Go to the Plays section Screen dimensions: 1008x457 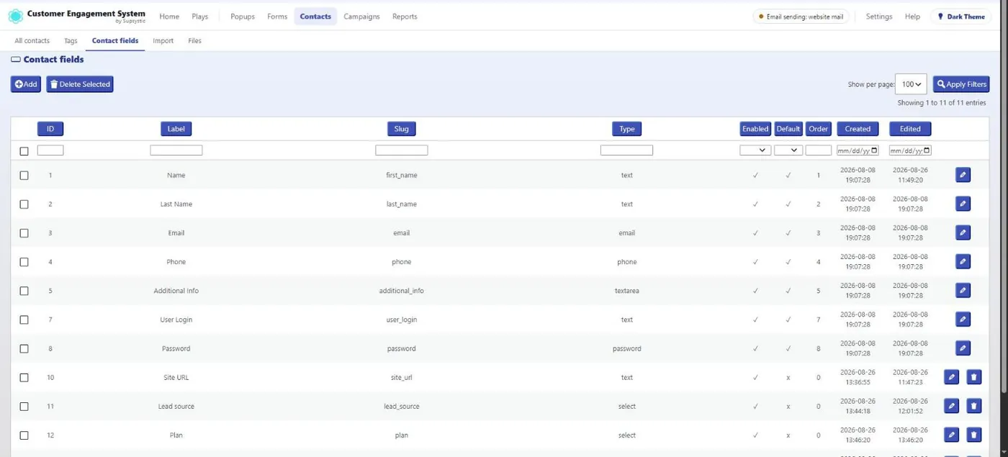point(200,17)
